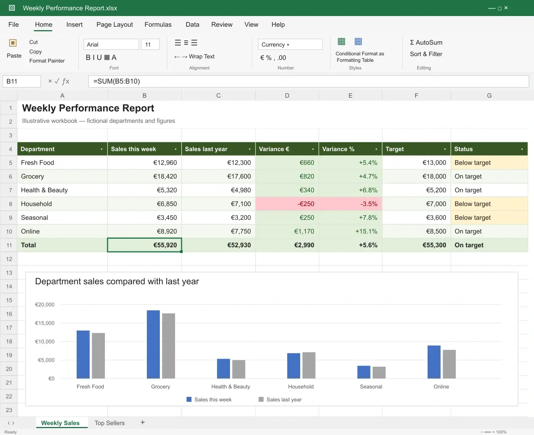Align cell text to the right
This screenshot has width=534, height=435.
[x=194, y=43]
